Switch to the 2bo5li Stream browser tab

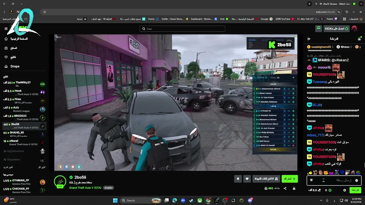pos(336,4)
